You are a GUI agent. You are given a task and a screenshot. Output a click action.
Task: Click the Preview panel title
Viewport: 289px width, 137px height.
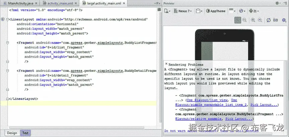tap(169, 3)
